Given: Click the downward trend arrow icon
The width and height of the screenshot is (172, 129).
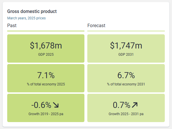Looking at the screenshot, I should click(x=56, y=105).
